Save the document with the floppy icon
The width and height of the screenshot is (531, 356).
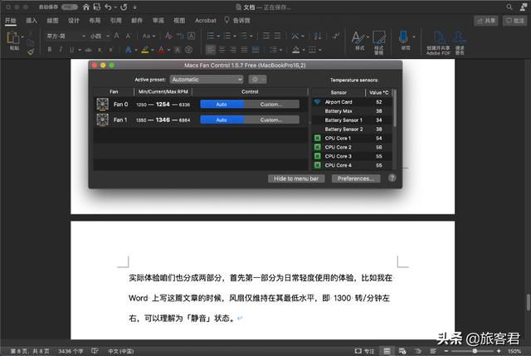(x=97, y=7)
